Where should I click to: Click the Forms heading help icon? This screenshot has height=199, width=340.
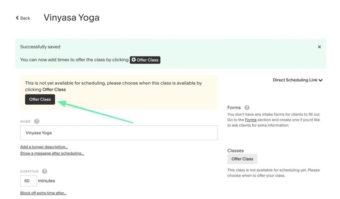tap(246, 107)
